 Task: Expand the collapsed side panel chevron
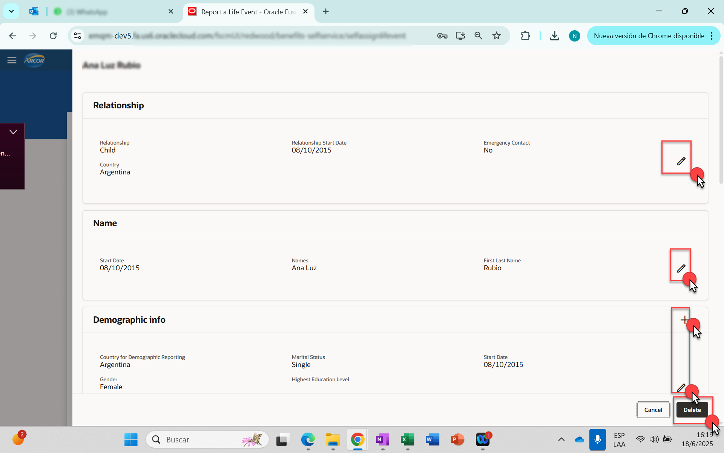13,132
